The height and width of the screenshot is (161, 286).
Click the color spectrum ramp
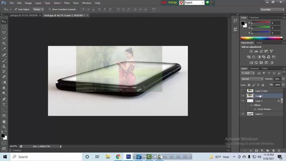261,38
